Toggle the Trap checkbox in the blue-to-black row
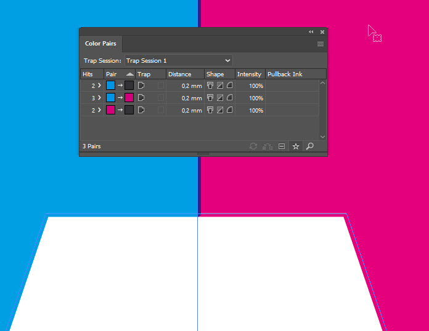 [161, 85]
